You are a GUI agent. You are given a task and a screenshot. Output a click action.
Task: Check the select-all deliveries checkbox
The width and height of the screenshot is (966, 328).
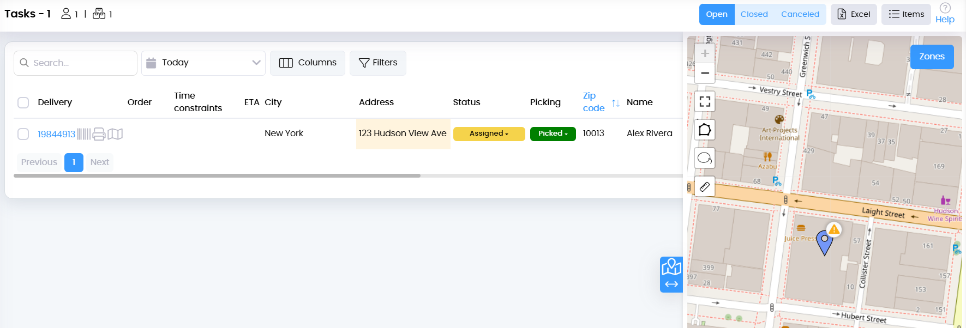point(23,102)
